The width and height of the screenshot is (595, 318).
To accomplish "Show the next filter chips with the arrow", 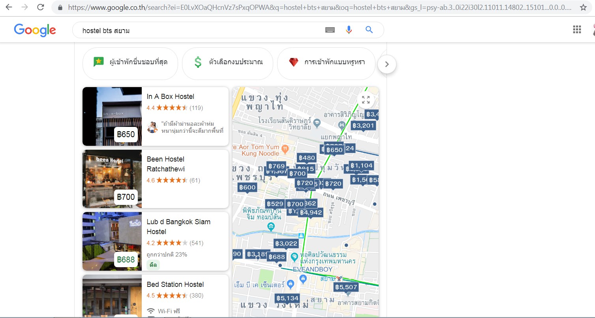I will [387, 64].
